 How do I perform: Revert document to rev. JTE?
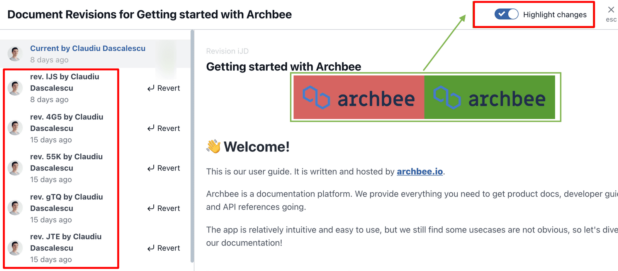(x=164, y=248)
